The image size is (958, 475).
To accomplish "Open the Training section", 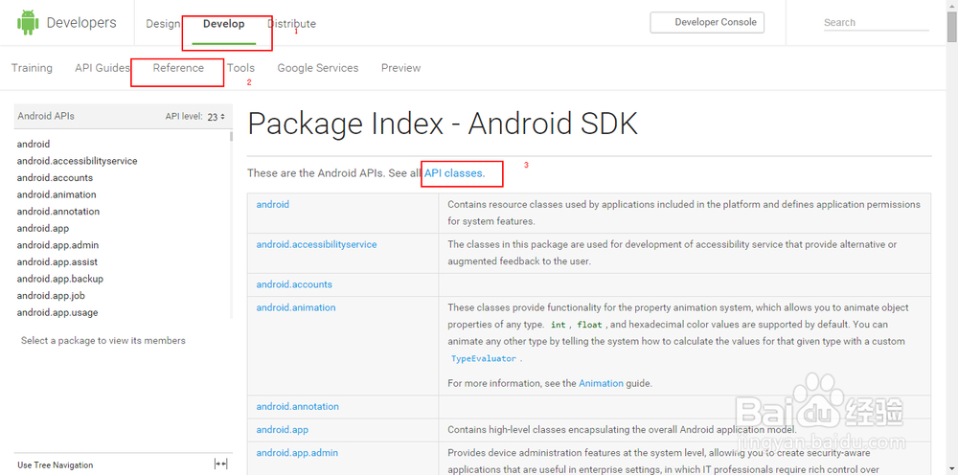I will 32,68.
